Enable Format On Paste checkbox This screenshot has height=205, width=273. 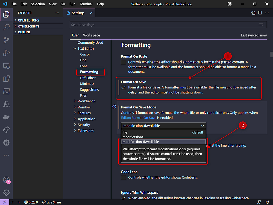pyautogui.click(x=124, y=62)
